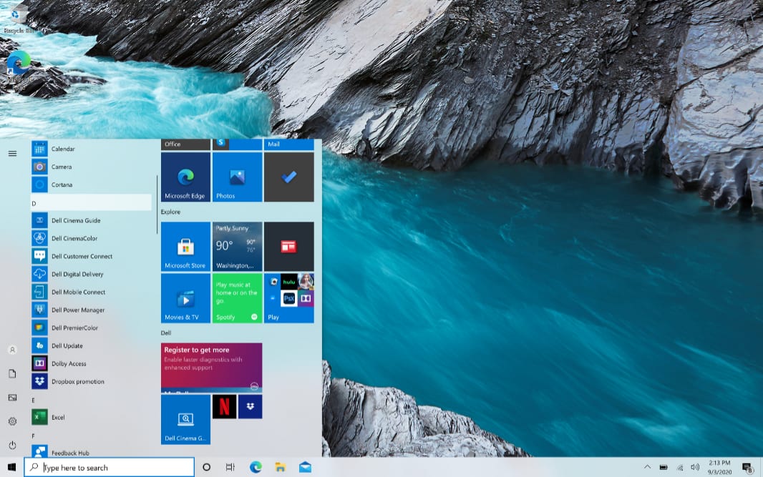The height and width of the screenshot is (477, 763).
Task: Select Camera from the app list
Action: point(61,167)
